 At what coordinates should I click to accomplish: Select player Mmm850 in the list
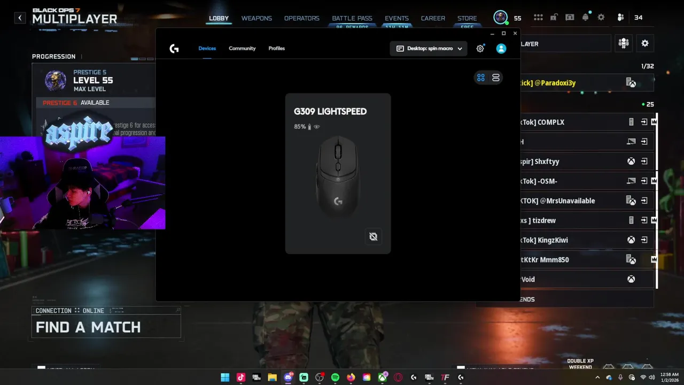point(587,260)
